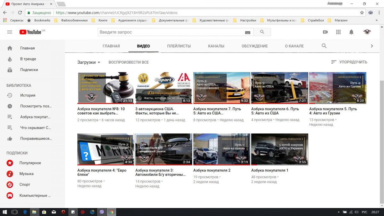
Task: Click Воспроизвести все button
Action: click(x=129, y=62)
